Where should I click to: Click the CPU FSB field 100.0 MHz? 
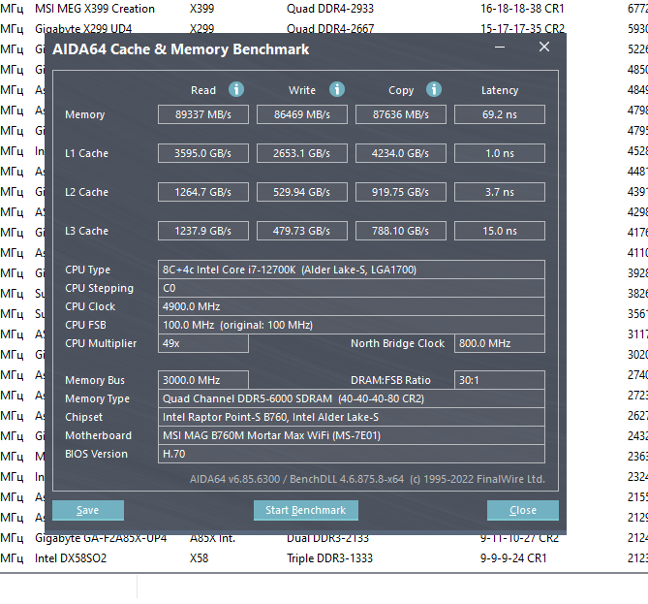[352, 325]
